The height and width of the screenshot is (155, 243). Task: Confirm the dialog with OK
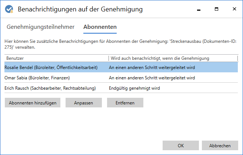[180, 145]
